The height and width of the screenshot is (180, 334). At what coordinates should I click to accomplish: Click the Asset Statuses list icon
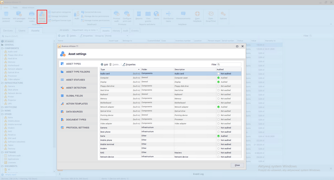pyautogui.click(x=62, y=80)
